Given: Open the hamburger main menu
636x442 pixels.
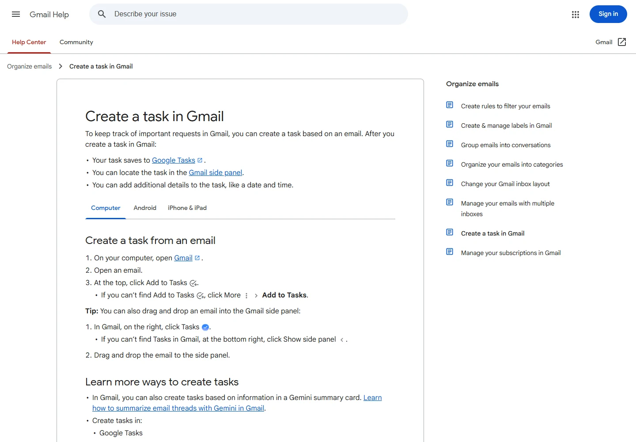Looking at the screenshot, I should 16,14.
